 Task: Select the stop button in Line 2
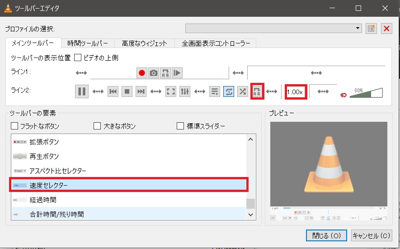click(127, 91)
